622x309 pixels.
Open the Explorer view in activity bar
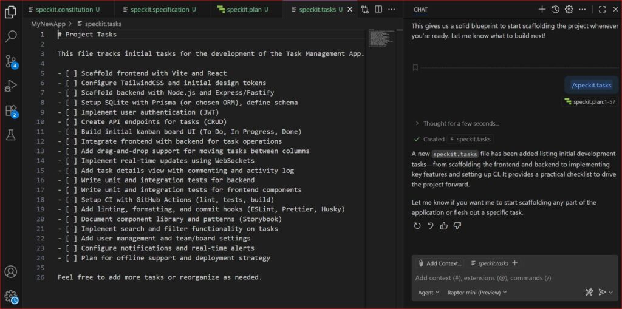coord(11,12)
